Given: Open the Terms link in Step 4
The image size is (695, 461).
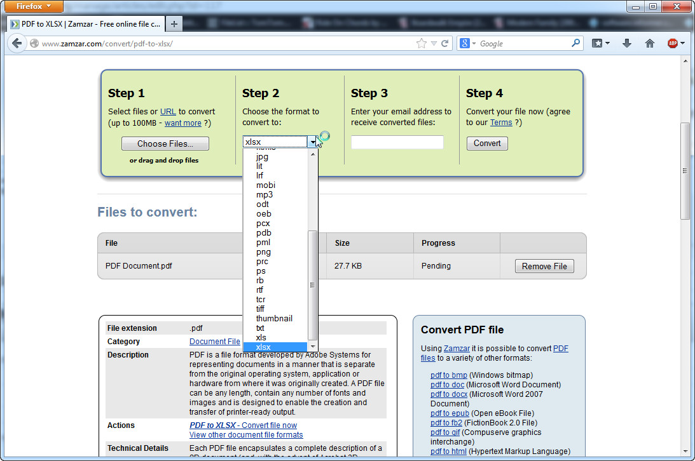Looking at the screenshot, I should coord(501,123).
